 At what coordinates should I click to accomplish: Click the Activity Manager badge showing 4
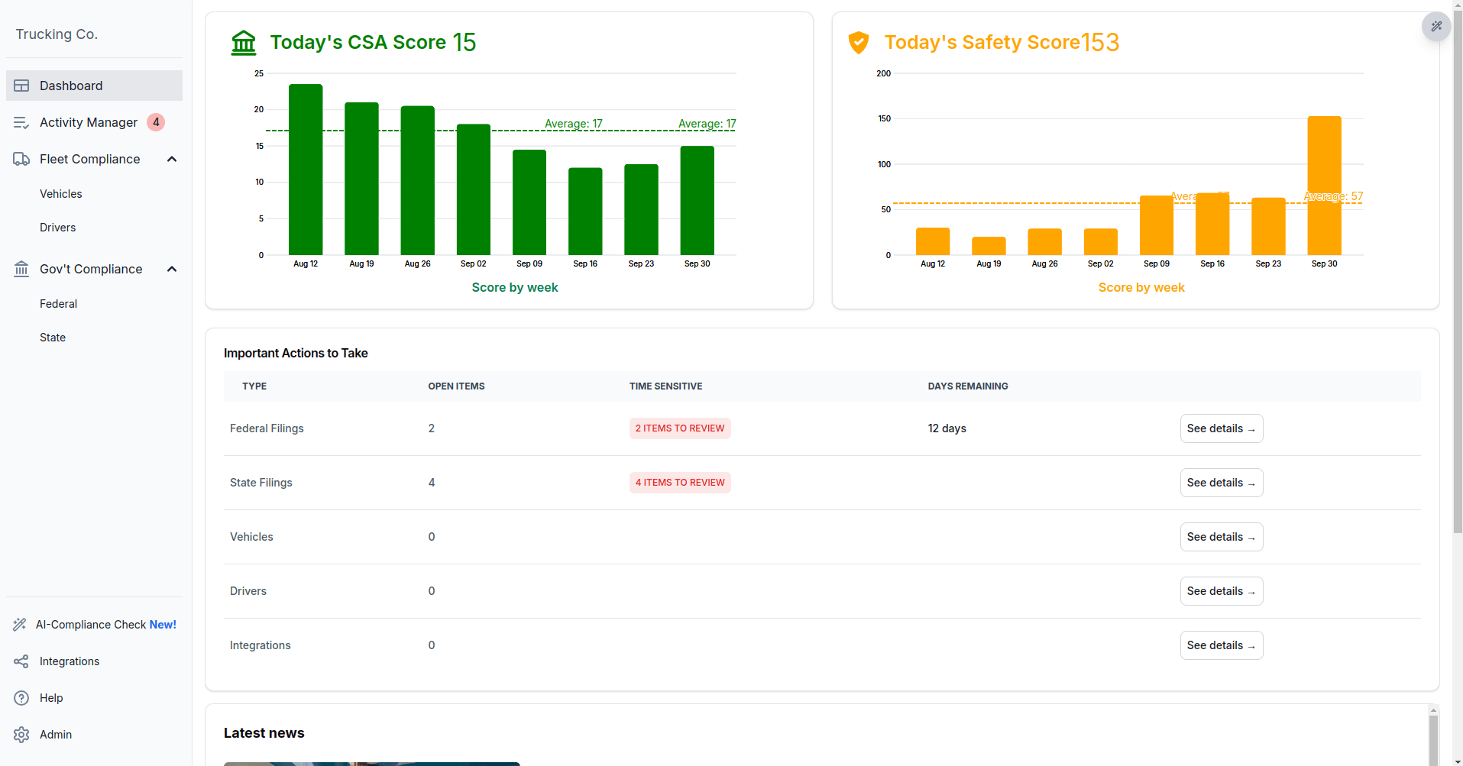click(x=156, y=122)
